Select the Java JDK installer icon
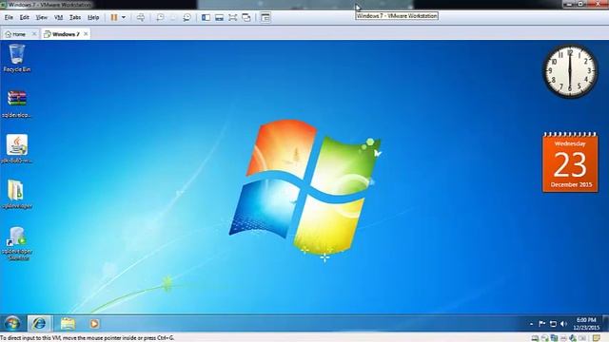This screenshot has width=609, height=342. click(17, 149)
